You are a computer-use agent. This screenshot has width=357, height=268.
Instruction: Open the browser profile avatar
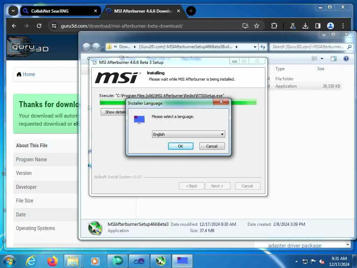tap(331, 26)
